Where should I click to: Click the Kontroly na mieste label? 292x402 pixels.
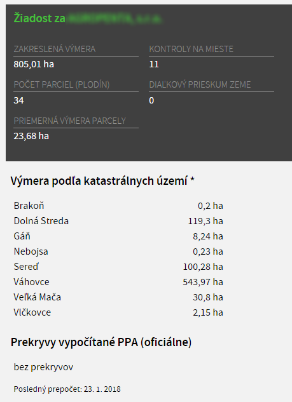pos(191,49)
